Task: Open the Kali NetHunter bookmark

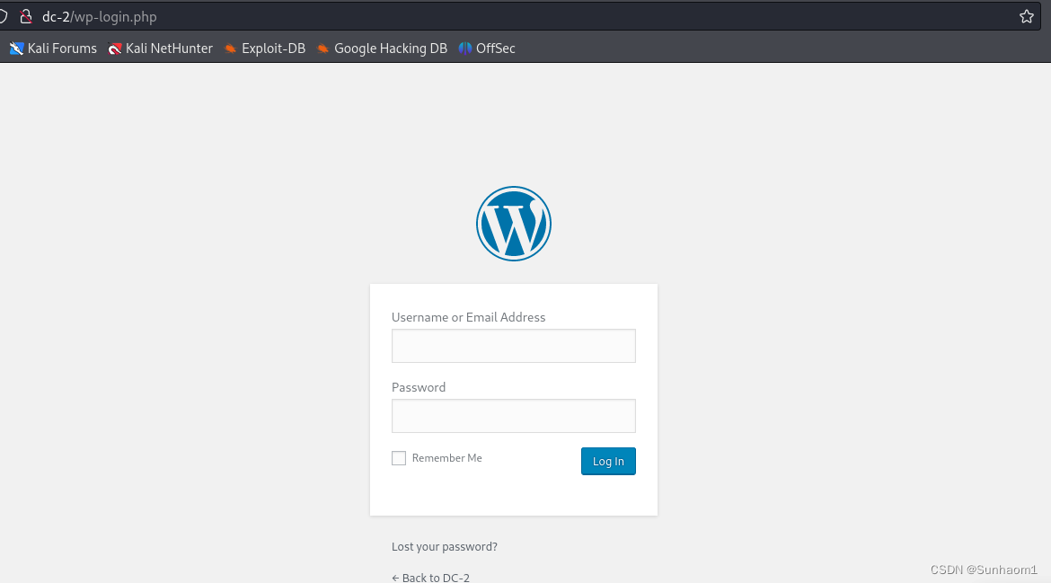Action: click(160, 49)
